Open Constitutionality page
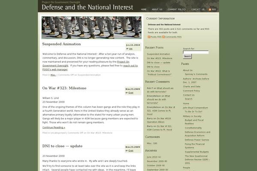The image size is (257, 171). coord(193,128)
